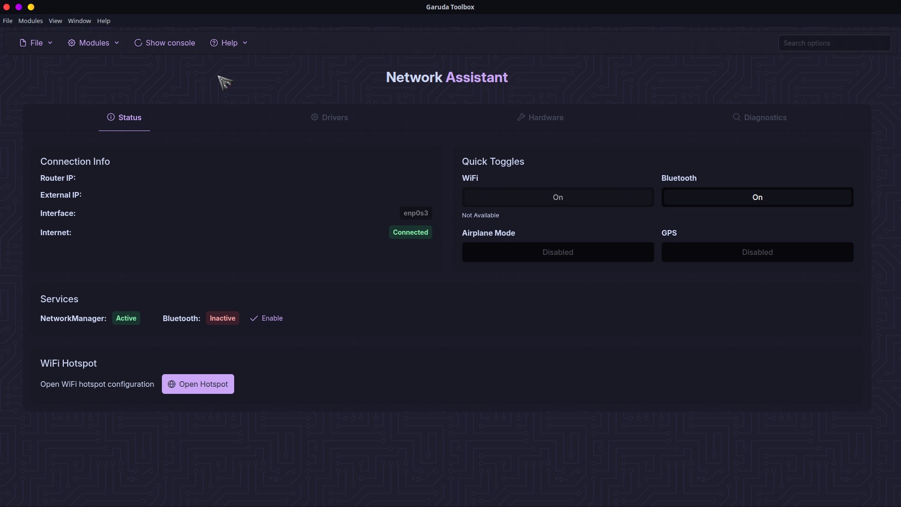Click the globe icon on Open Hotspot
Viewport: 901px width, 507px height.
point(172,384)
